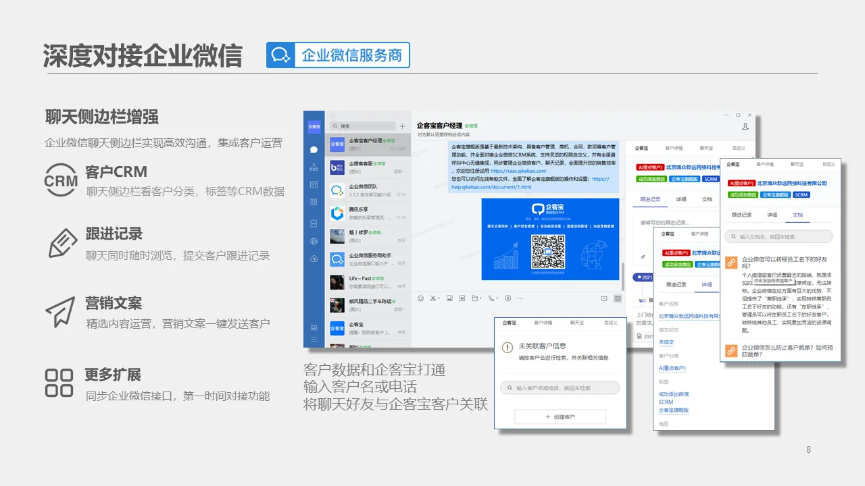Select 企搜客客服 conversation in chat list
865x486 pixels.
point(368,167)
